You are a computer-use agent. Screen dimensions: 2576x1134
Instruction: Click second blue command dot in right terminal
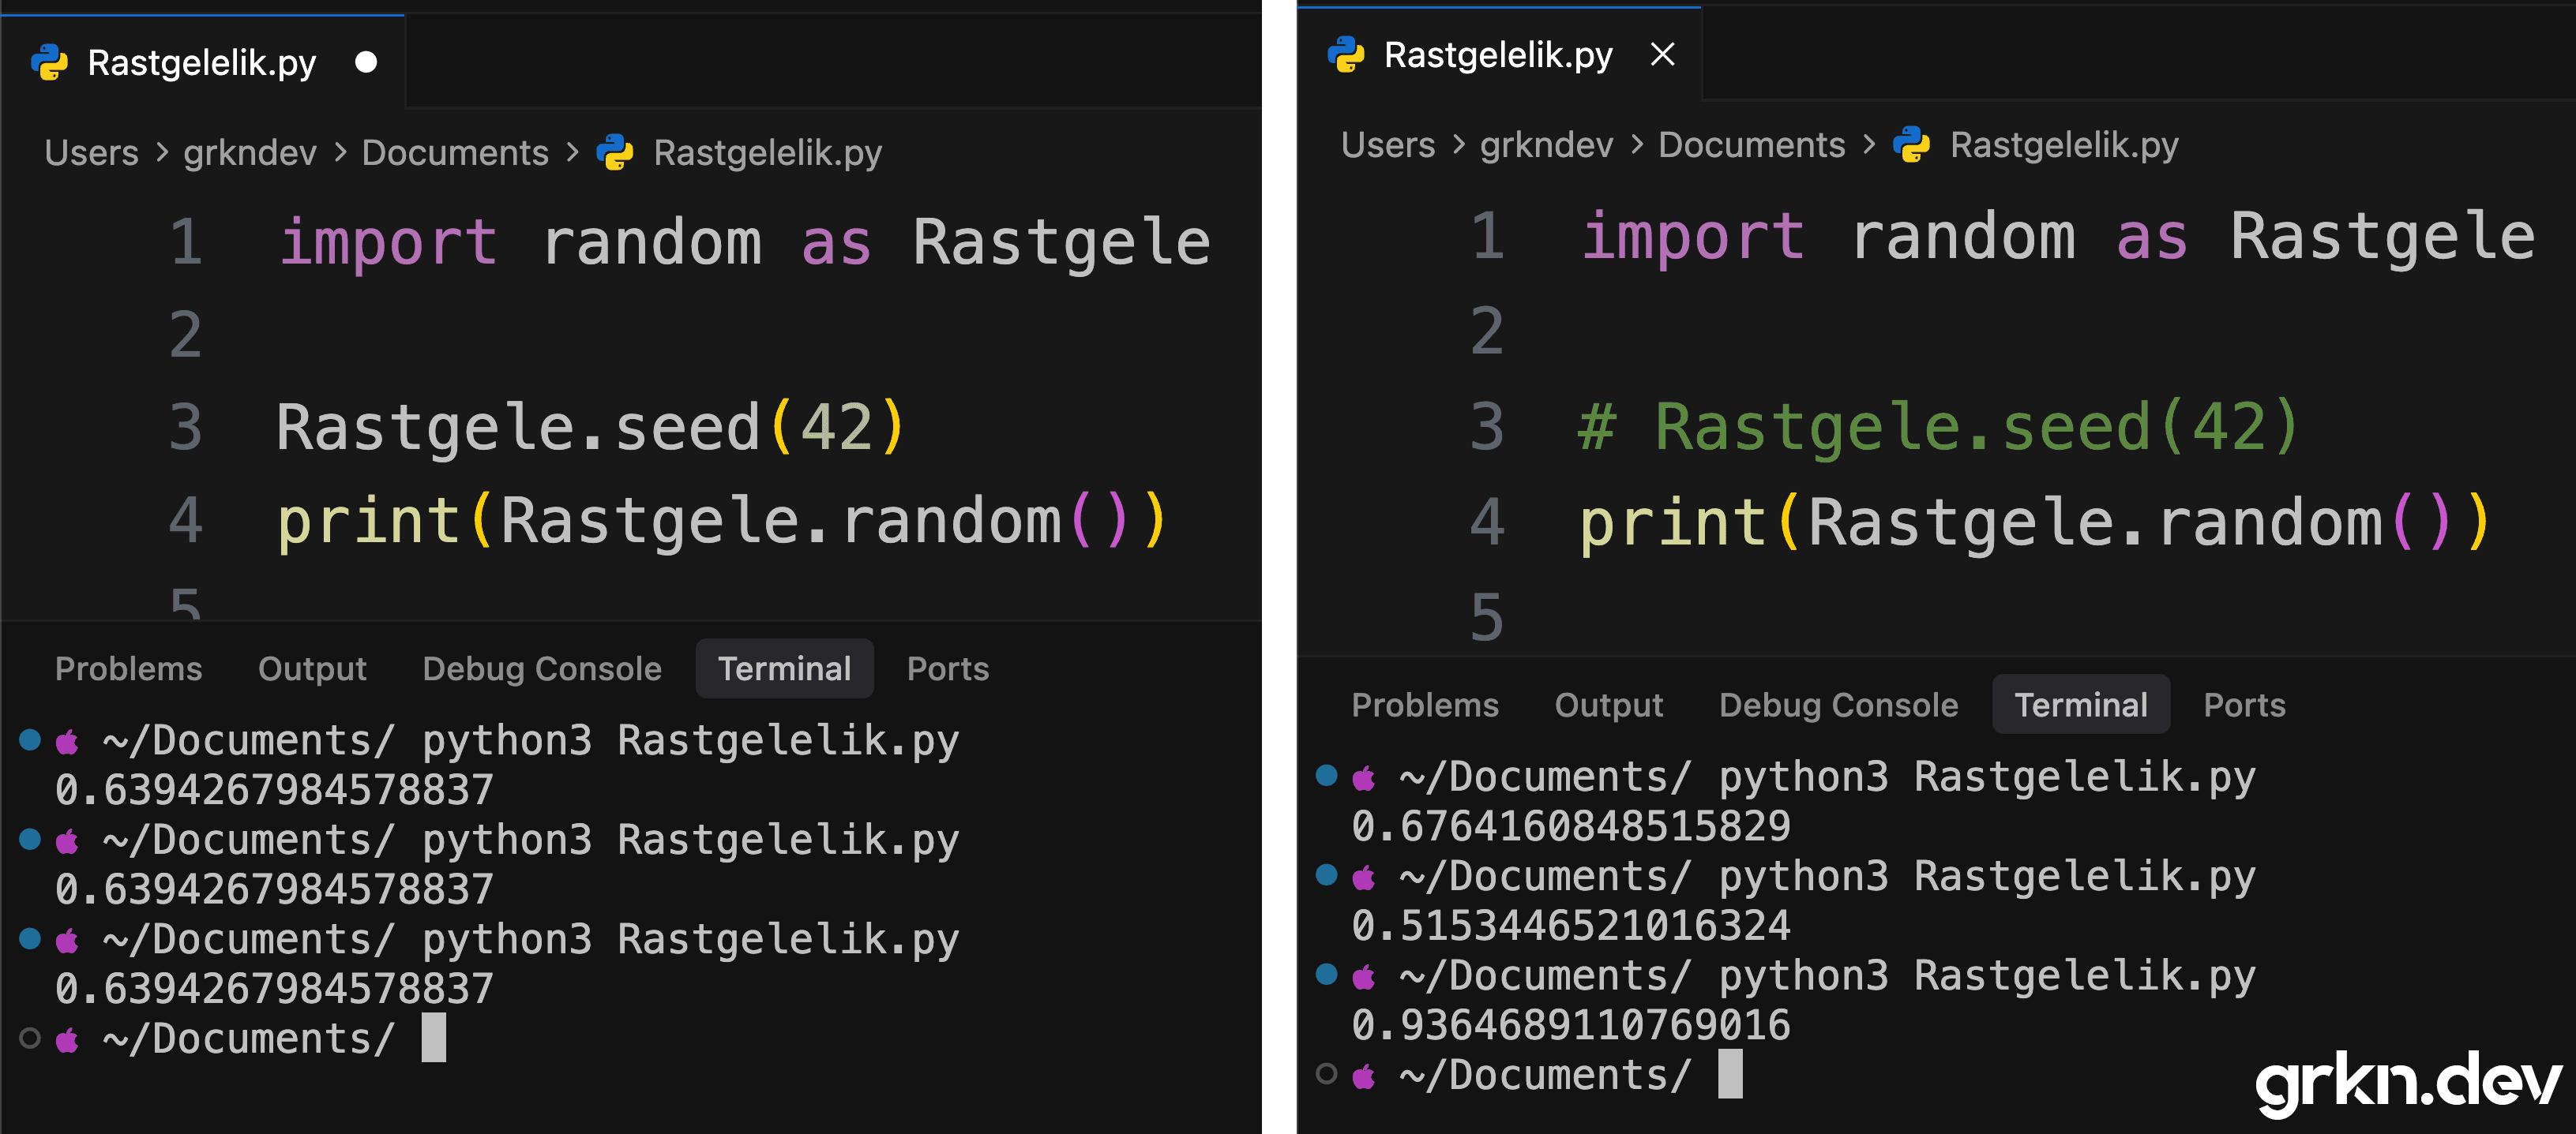[x=1327, y=875]
